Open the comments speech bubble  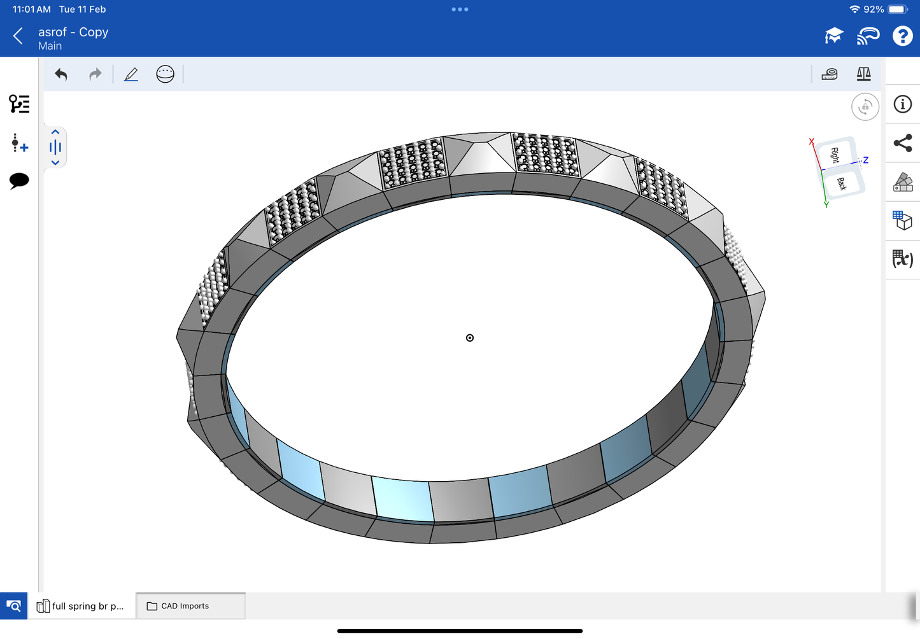pos(19,181)
